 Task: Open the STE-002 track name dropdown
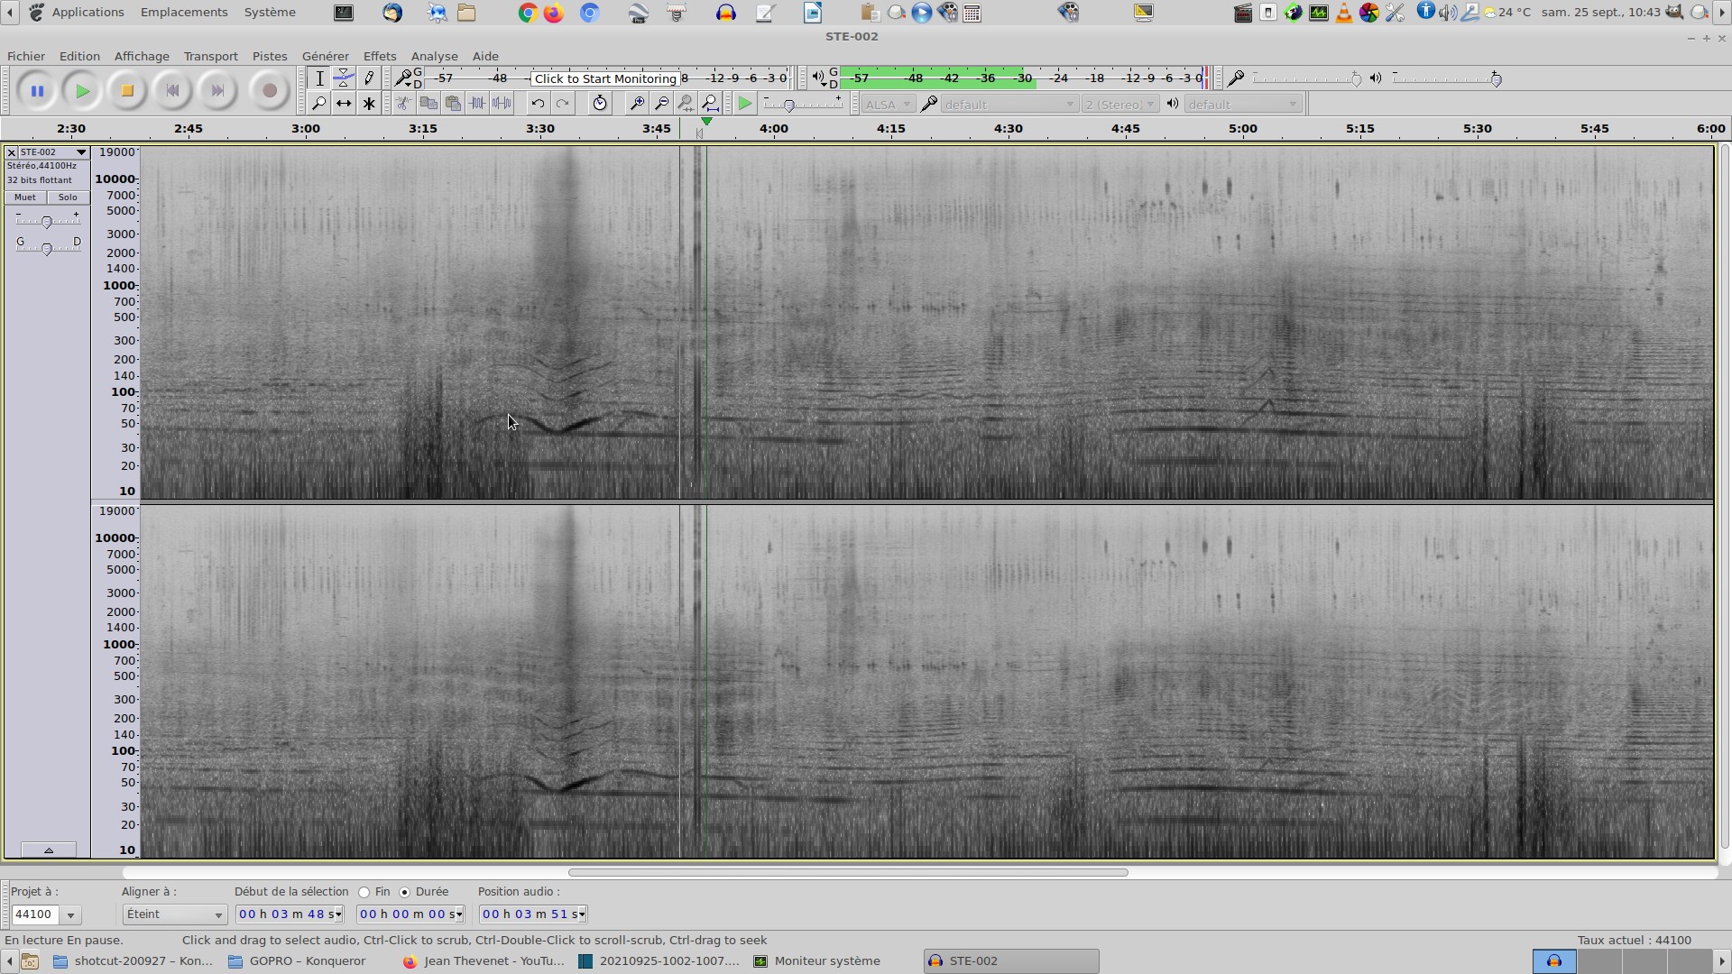coord(81,152)
